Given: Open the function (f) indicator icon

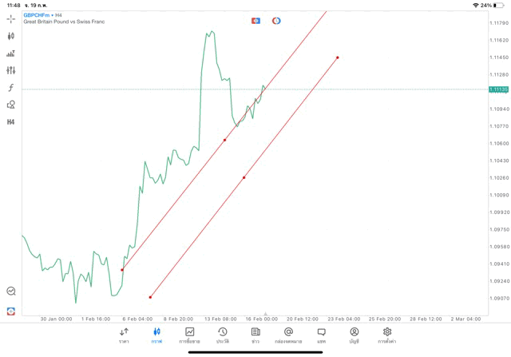Looking at the screenshot, I should pyautogui.click(x=10, y=87).
